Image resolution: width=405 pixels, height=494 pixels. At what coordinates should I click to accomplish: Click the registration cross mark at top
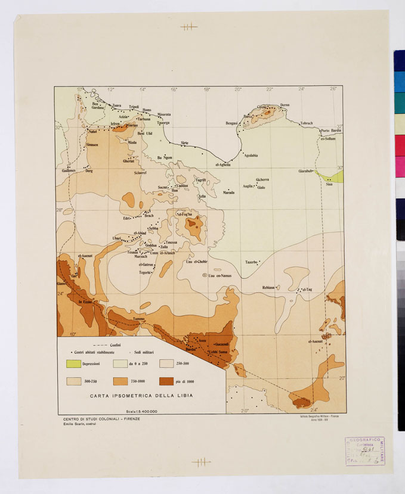click(x=188, y=26)
